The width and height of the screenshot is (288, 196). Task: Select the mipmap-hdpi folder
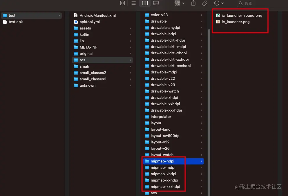tap(173, 161)
